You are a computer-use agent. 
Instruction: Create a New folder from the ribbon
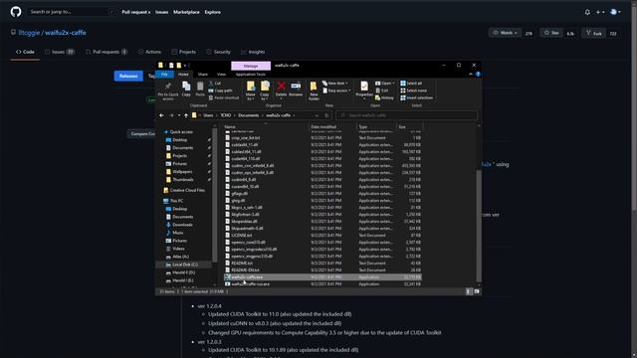[x=314, y=90]
